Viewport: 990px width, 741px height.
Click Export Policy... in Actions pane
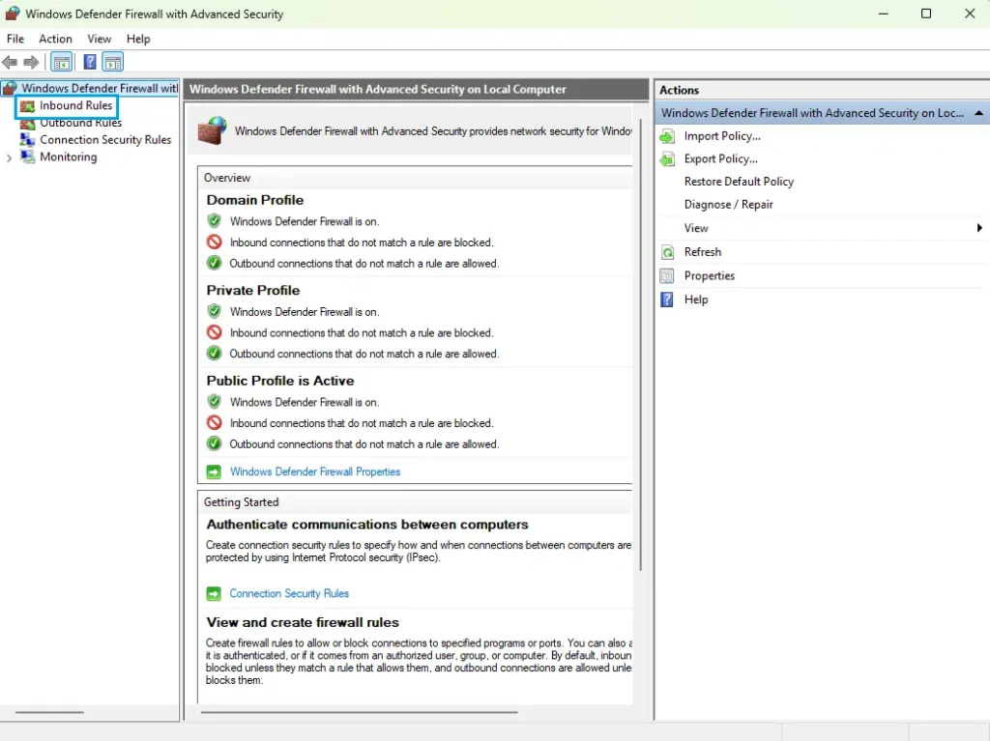(x=721, y=158)
